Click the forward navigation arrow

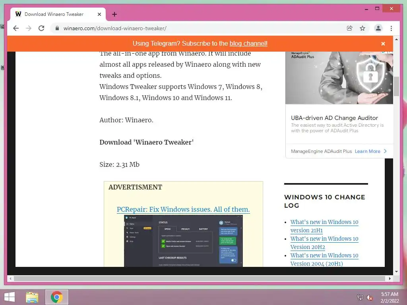(29, 28)
